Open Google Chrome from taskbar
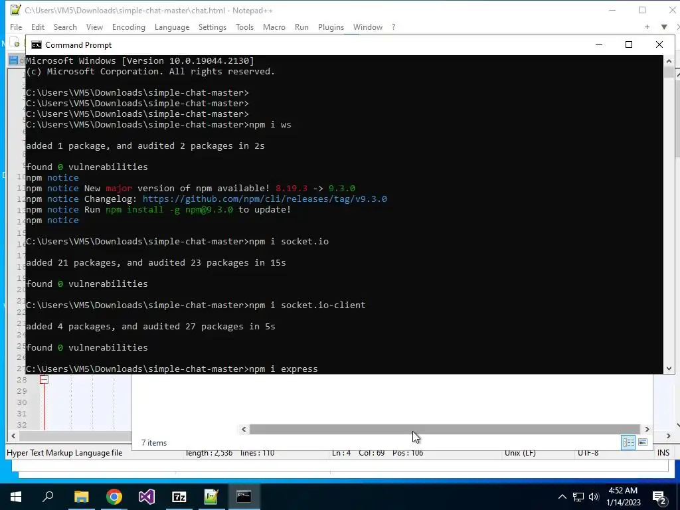The height and width of the screenshot is (510, 680). pyautogui.click(x=114, y=497)
